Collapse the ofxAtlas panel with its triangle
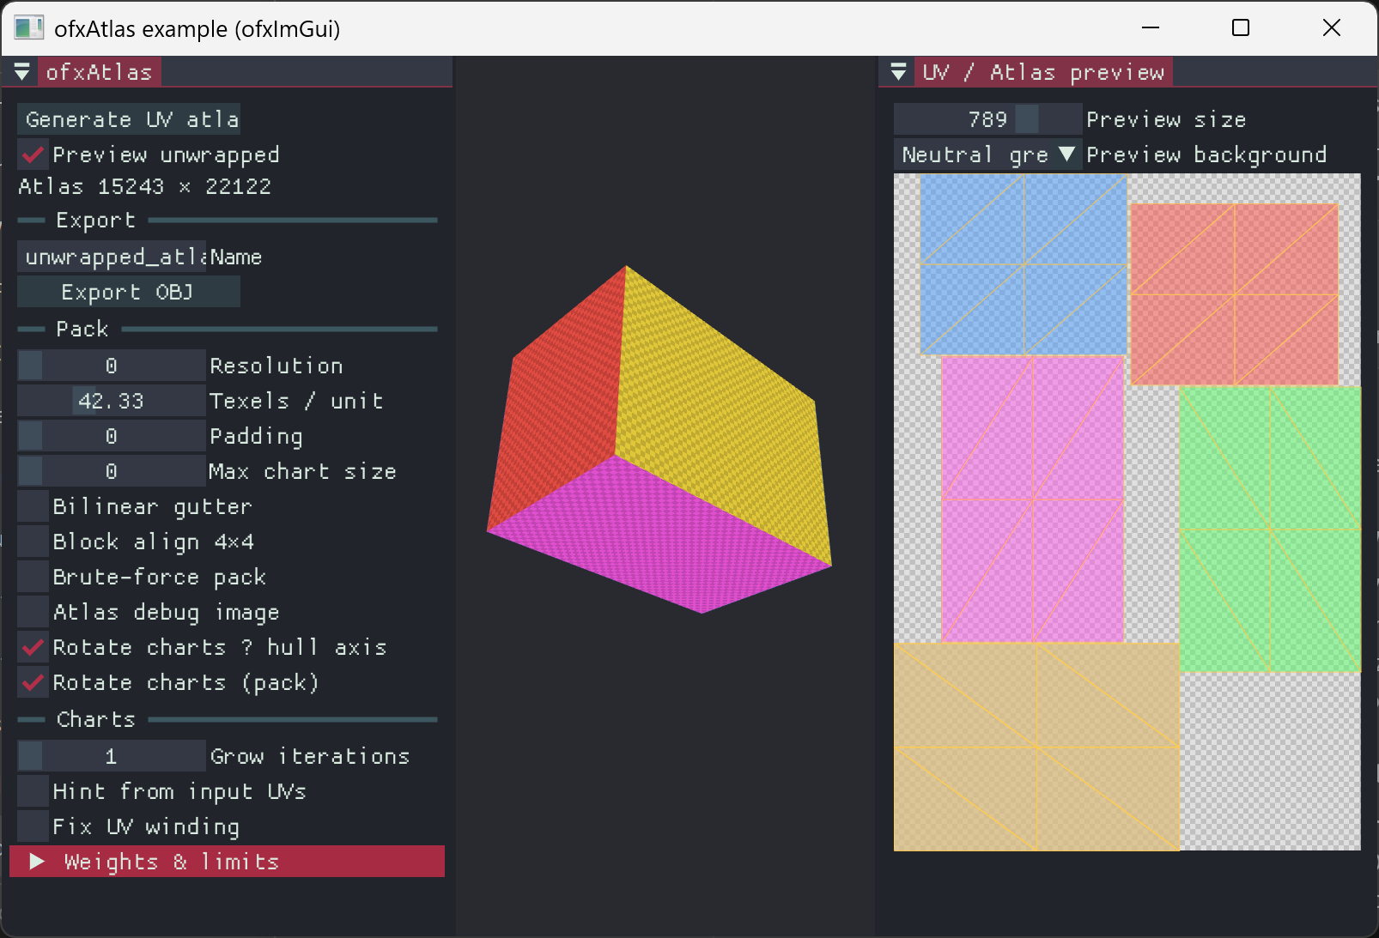The height and width of the screenshot is (938, 1379). (x=22, y=72)
